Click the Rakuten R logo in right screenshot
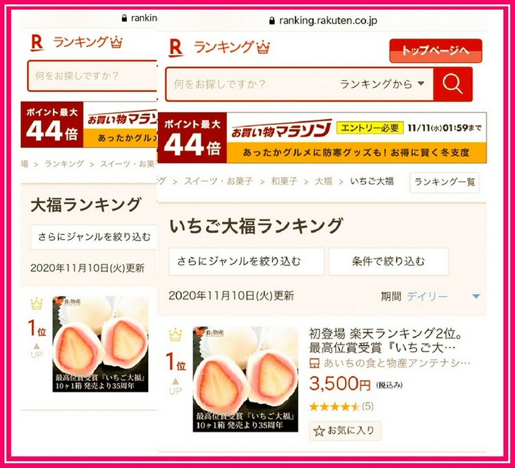The width and height of the screenshot is (515, 468). click(x=176, y=48)
